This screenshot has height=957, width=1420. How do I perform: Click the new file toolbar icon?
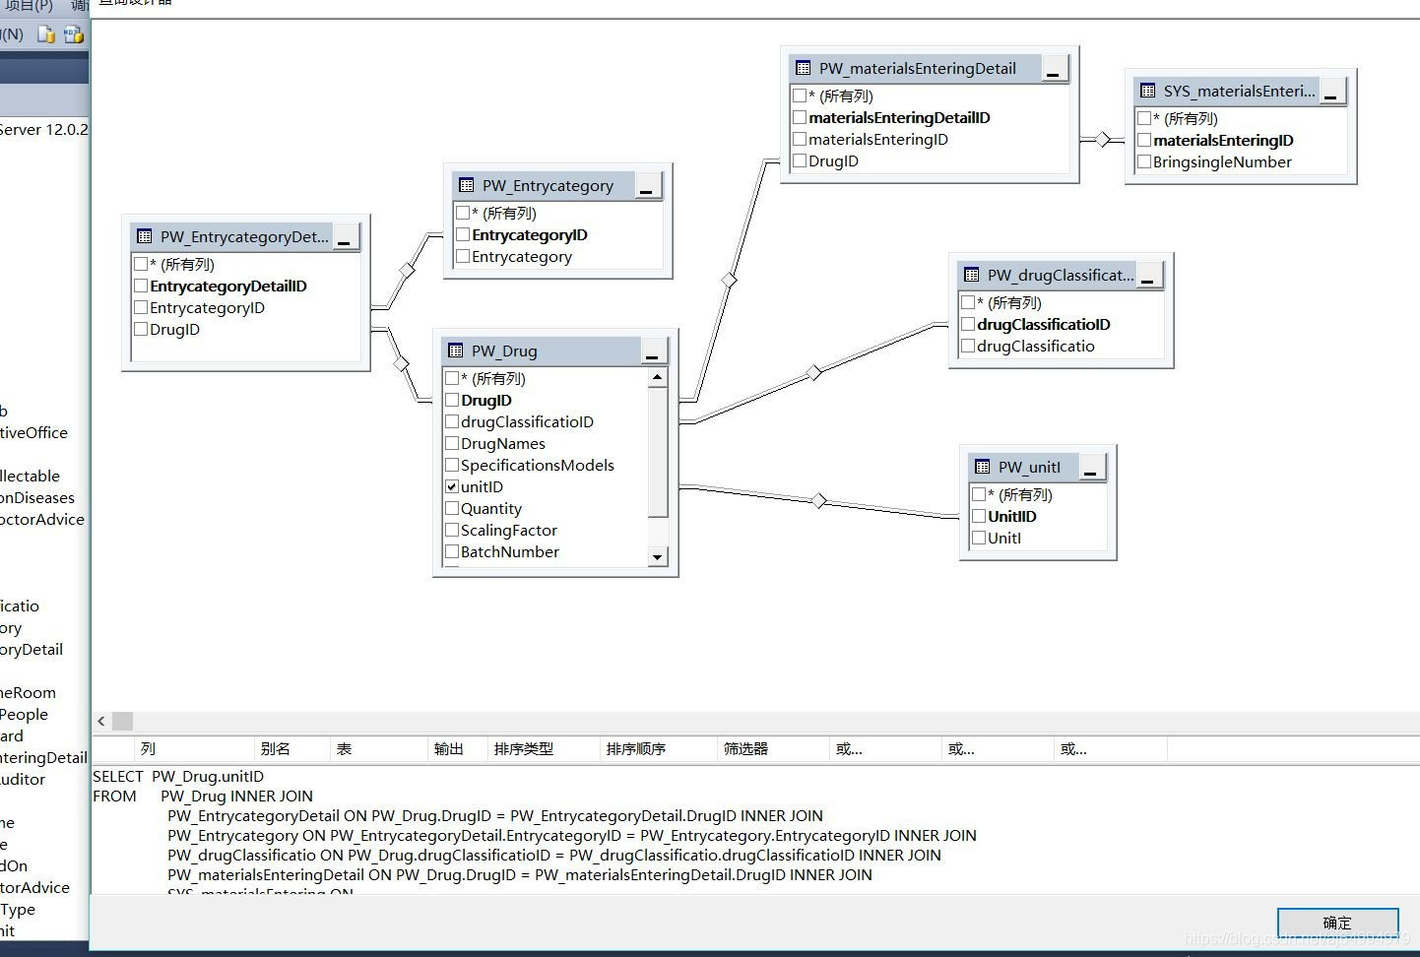point(46,34)
